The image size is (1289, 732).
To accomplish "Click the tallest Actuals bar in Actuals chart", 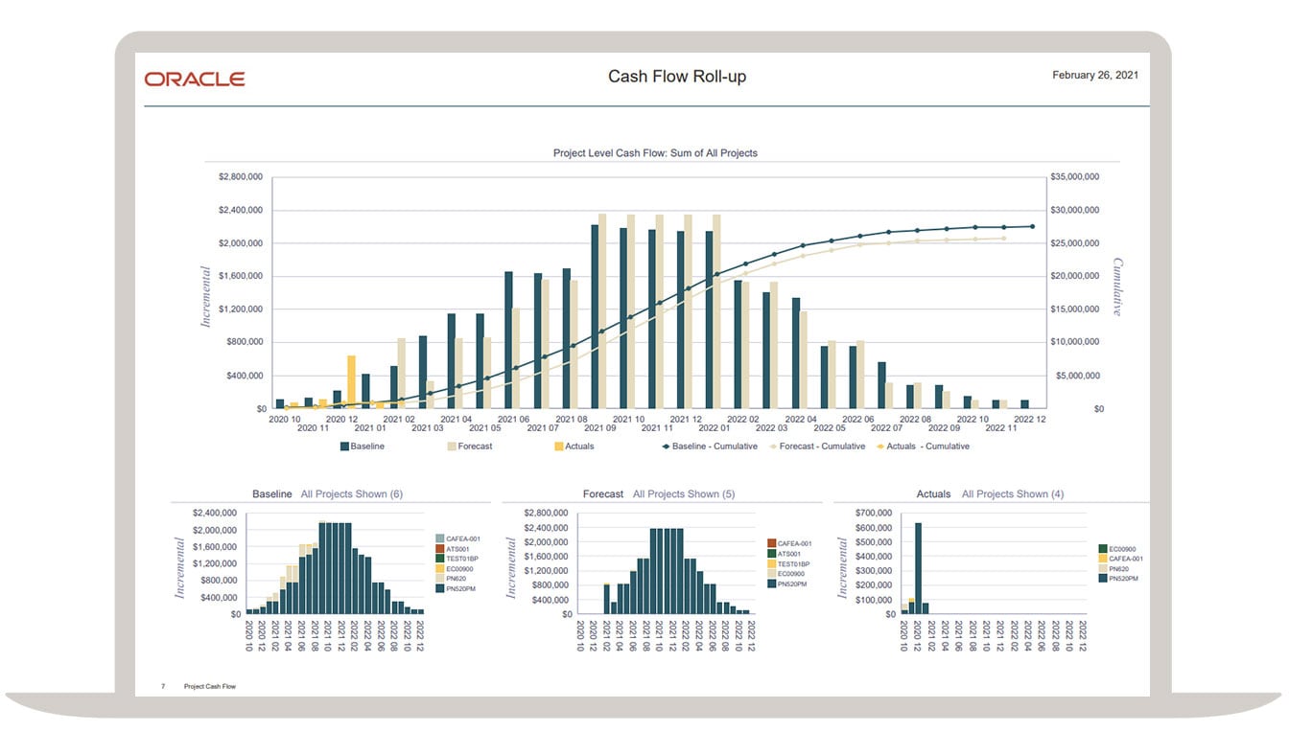I will tap(918, 568).
